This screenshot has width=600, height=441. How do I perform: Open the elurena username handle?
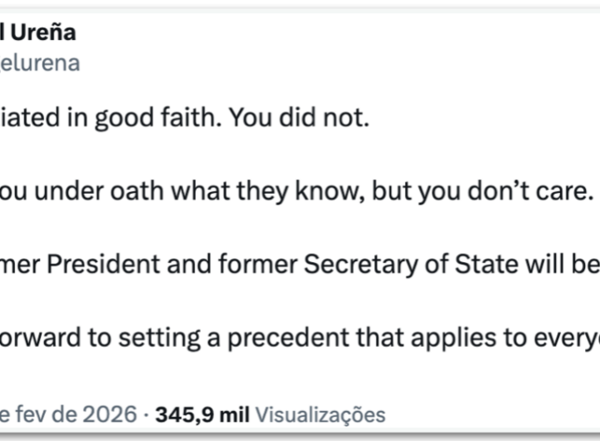pos(40,63)
